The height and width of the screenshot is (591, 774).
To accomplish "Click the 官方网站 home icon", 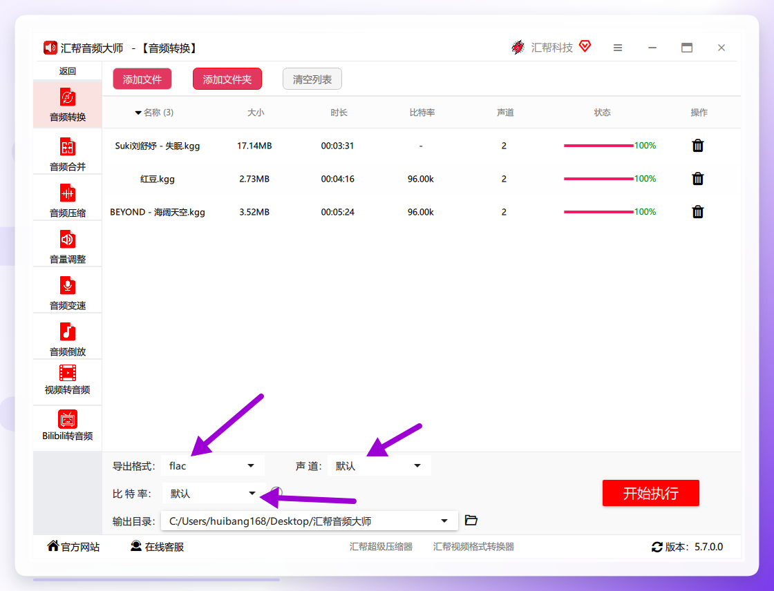I will (53, 545).
